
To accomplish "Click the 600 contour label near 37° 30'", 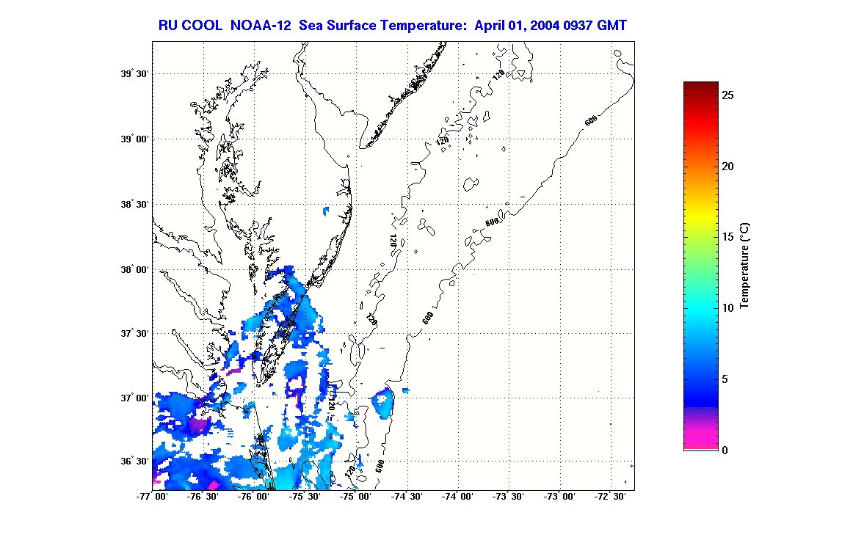I will tap(428, 318).
